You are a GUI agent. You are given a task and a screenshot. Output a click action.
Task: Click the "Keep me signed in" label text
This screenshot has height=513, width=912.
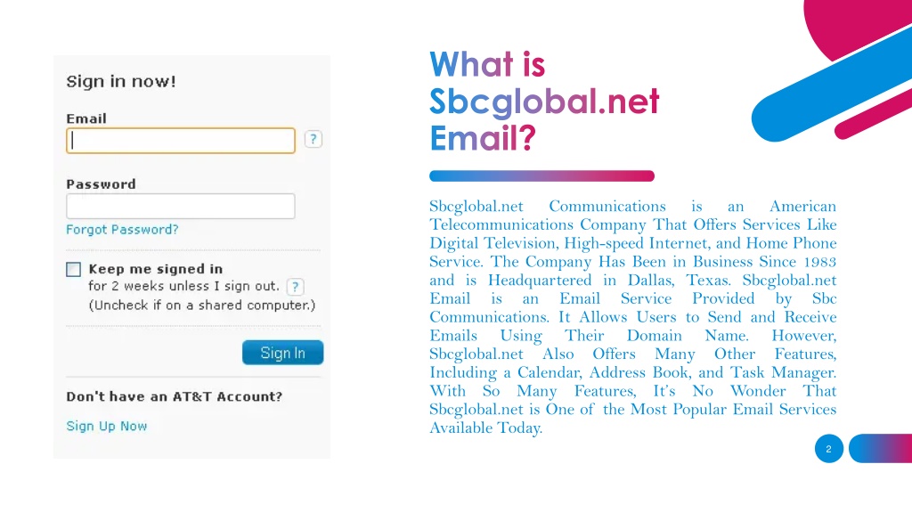click(155, 269)
